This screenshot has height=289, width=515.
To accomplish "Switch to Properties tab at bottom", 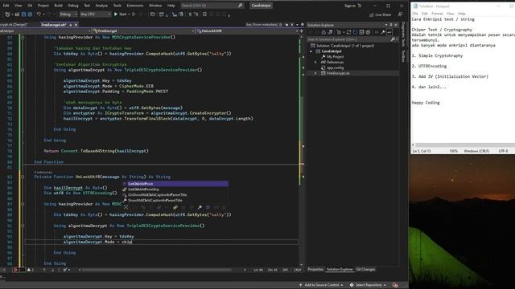I will [315, 270].
